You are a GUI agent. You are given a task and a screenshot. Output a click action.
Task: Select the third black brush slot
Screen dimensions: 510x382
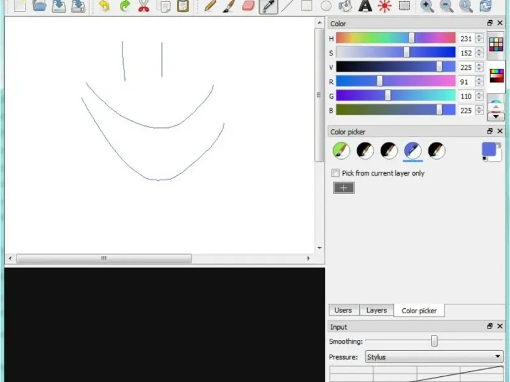(x=389, y=151)
